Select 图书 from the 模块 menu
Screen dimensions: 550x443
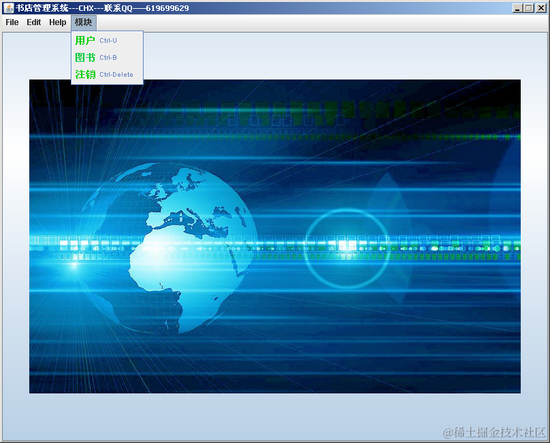(107, 58)
